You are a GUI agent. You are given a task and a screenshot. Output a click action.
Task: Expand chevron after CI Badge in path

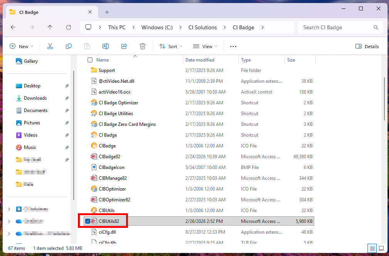coord(263,27)
